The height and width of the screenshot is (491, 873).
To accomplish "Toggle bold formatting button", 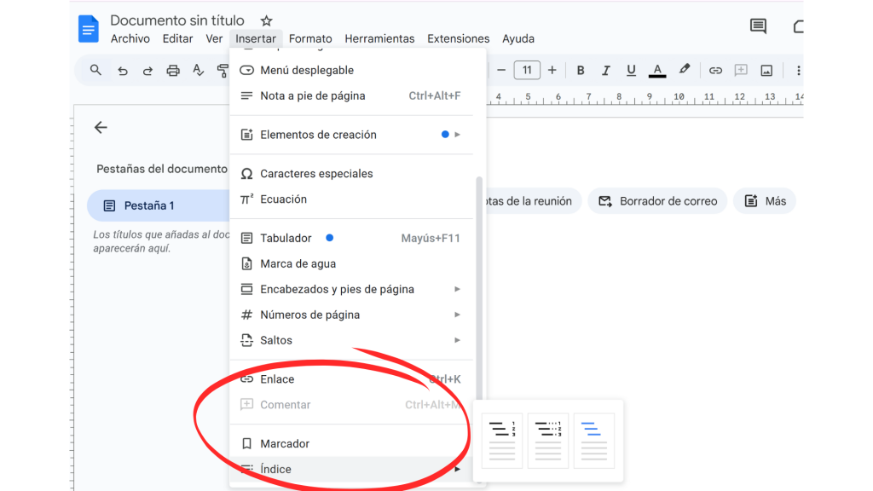I will (x=581, y=71).
